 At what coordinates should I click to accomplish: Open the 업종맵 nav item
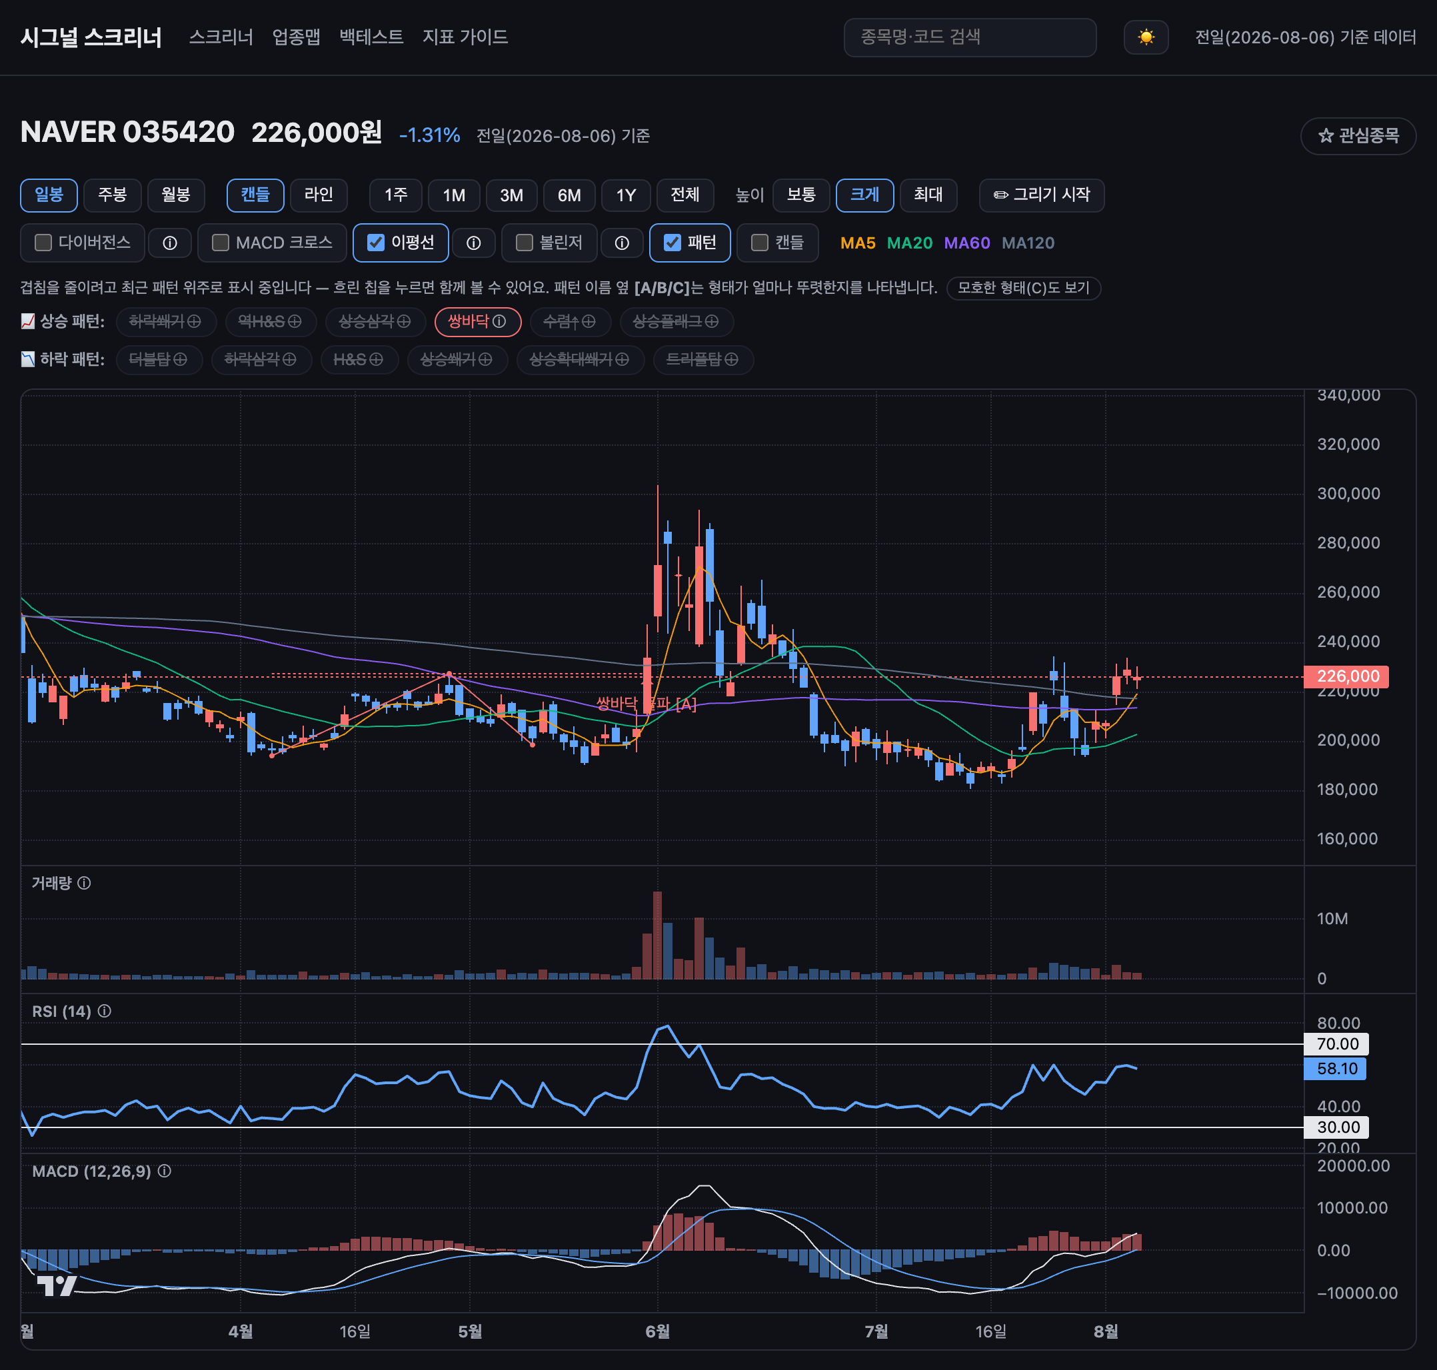[x=296, y=37]
